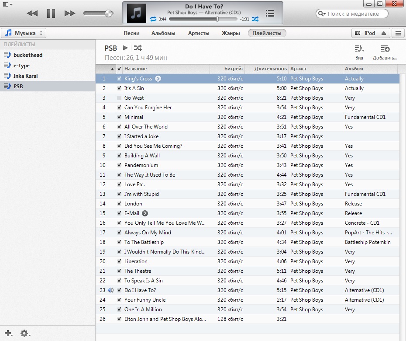
Task: Toggle repeat icon in the player display
Action: tap(153, 19)
